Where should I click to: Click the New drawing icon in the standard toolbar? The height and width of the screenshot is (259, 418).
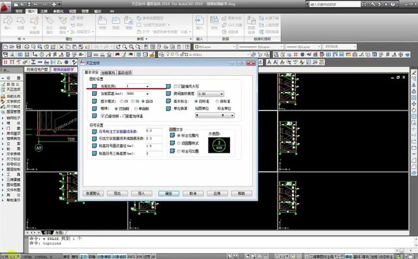6,47
